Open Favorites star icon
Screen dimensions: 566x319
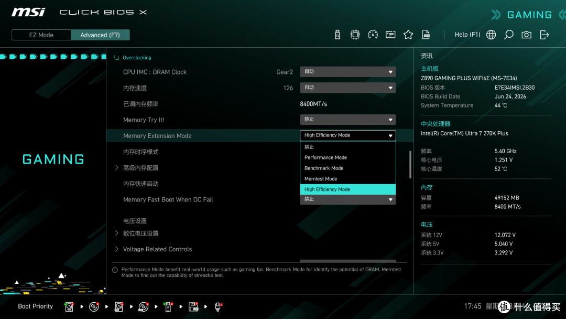(x=408, y=35)
